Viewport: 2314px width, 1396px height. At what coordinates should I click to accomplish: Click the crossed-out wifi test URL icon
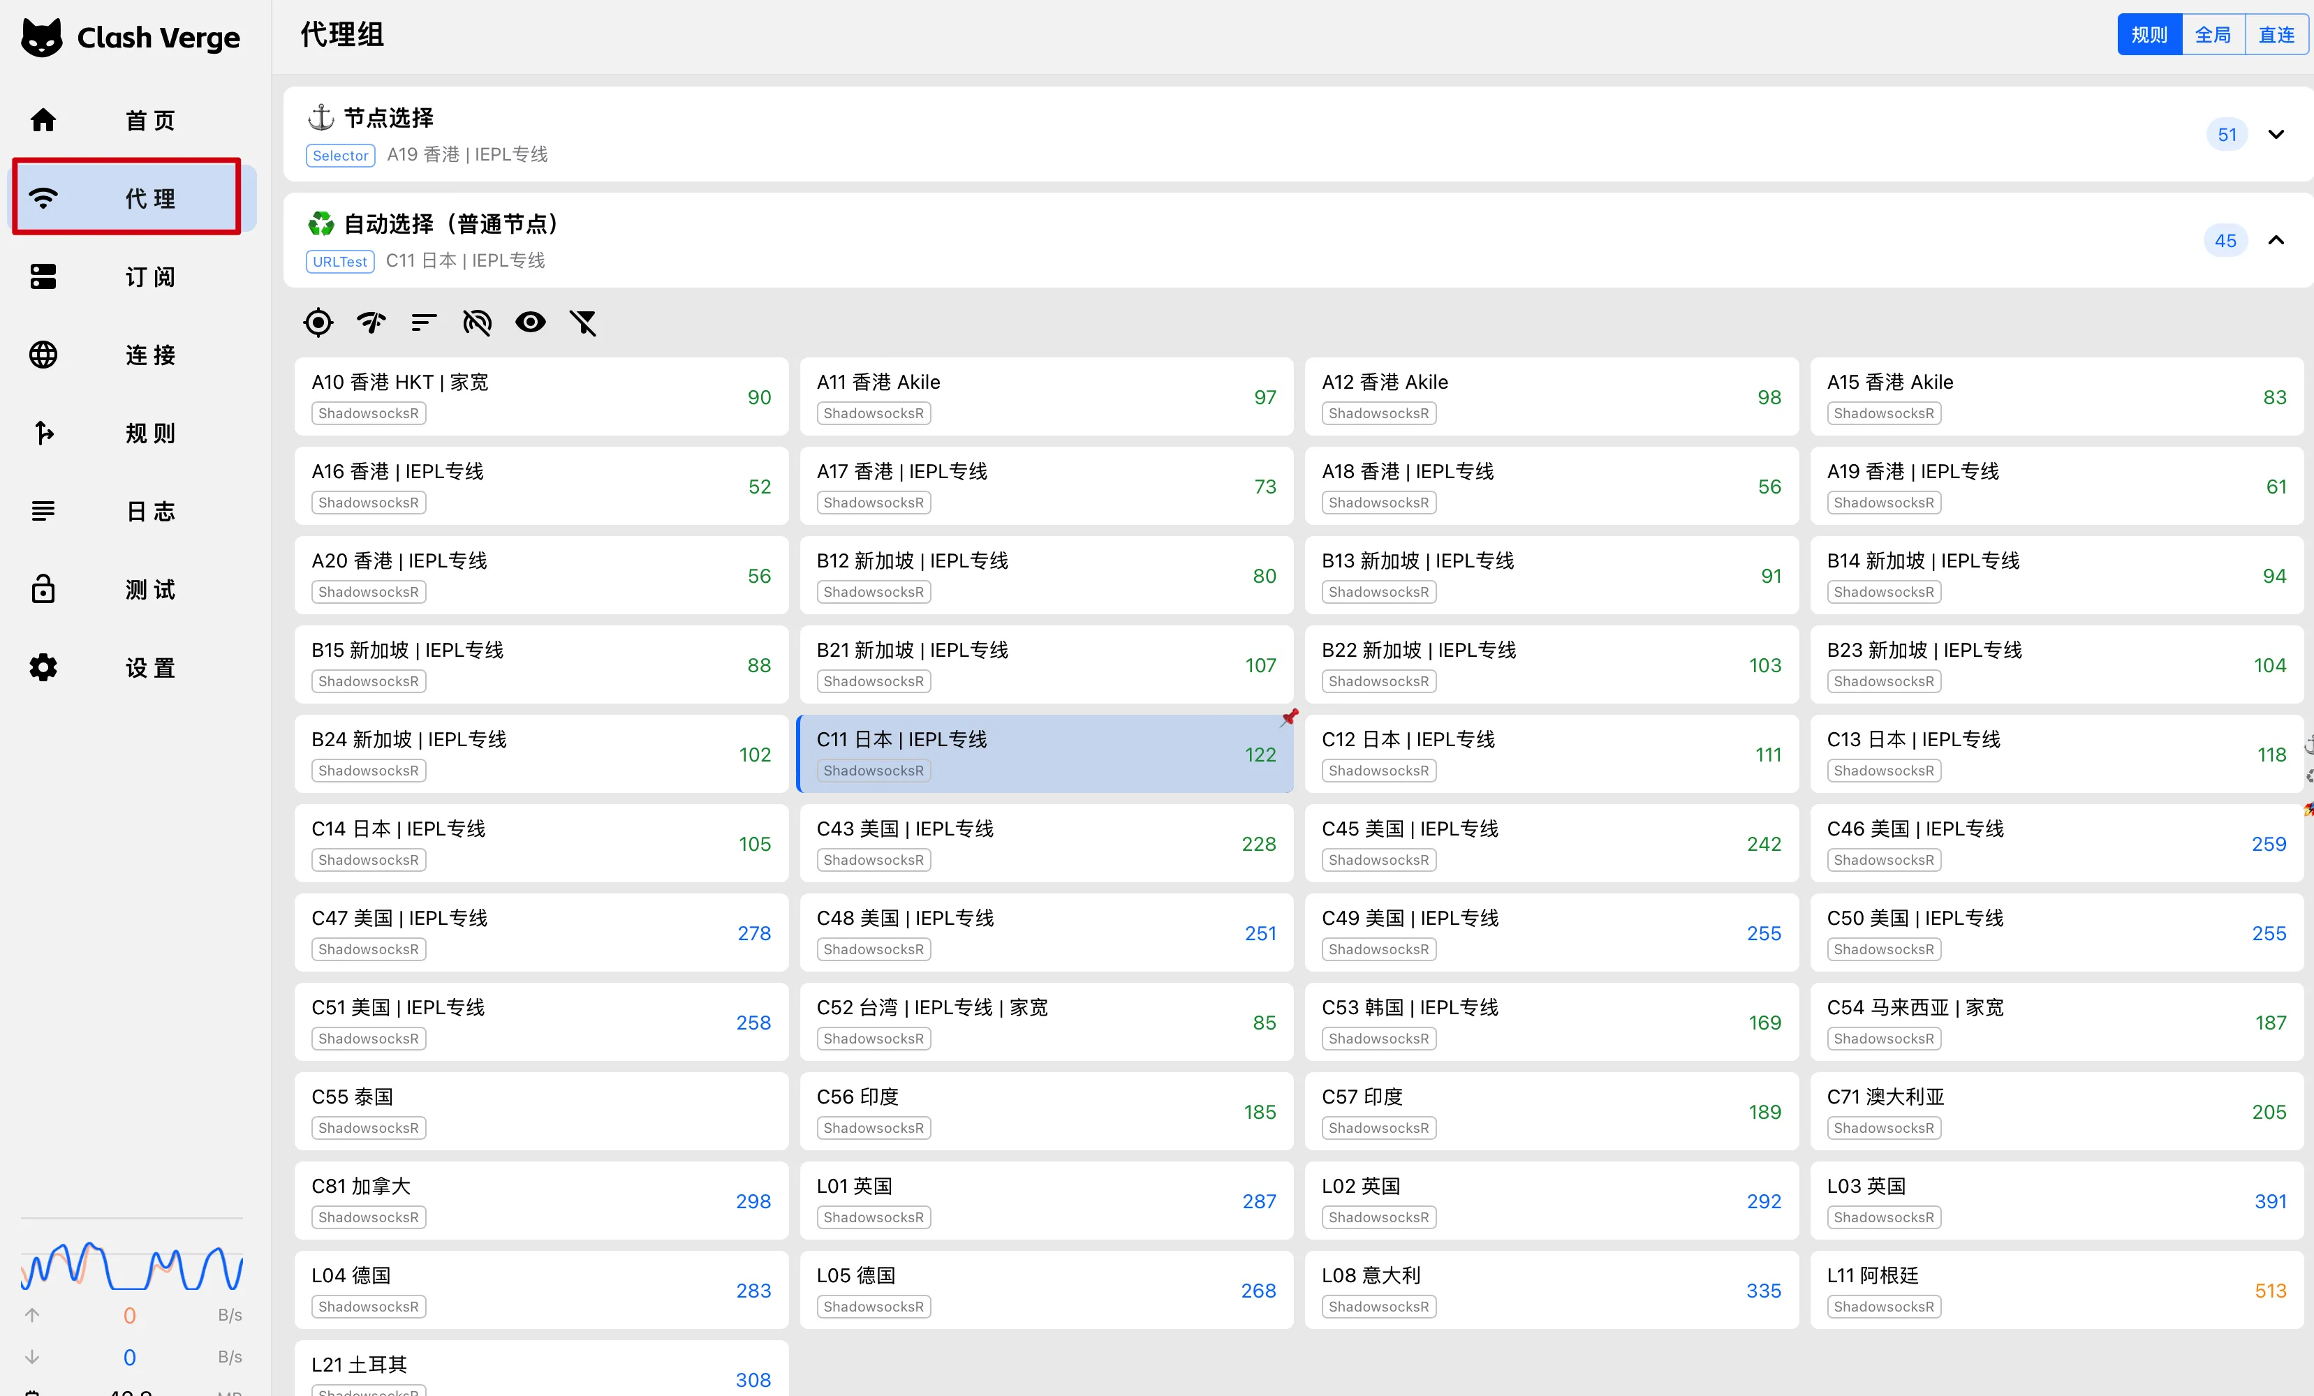477,323
